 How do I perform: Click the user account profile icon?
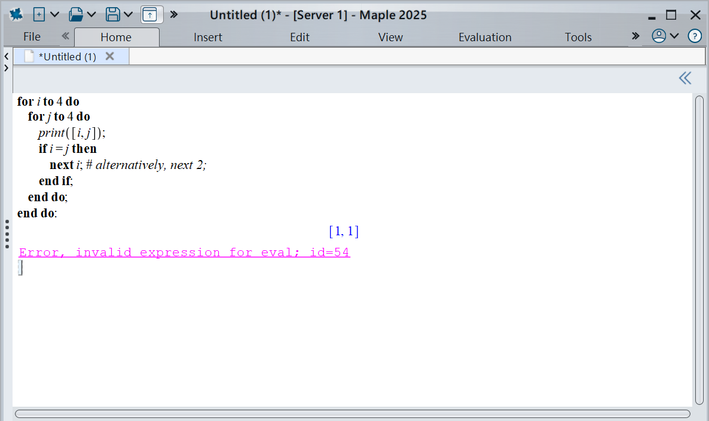(659, 36)
